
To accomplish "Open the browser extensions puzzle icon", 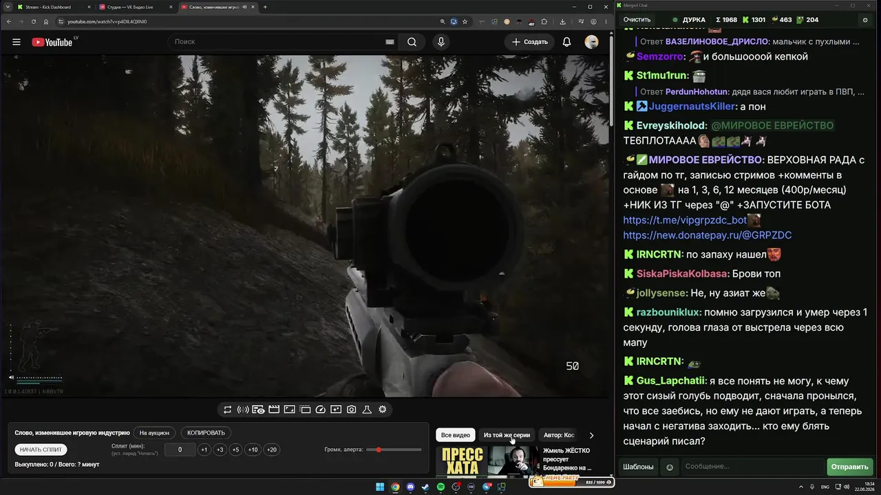I will 544,21.
